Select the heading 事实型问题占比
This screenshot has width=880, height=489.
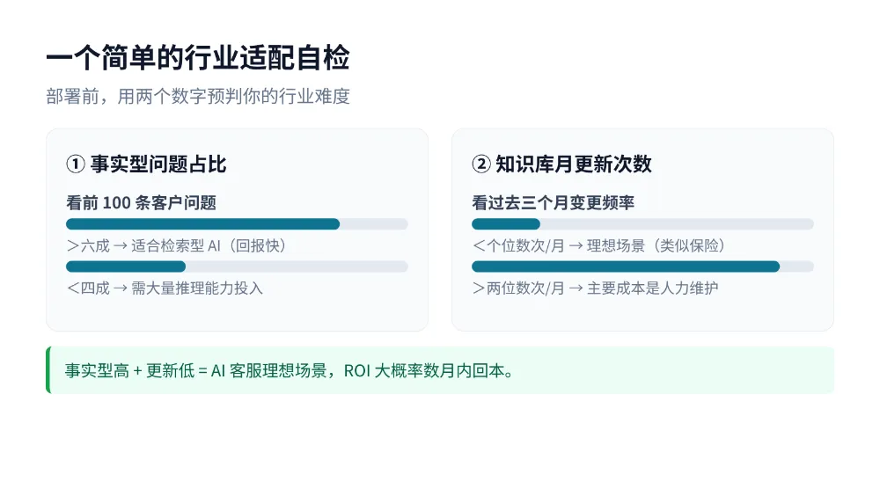coord(158,164)
